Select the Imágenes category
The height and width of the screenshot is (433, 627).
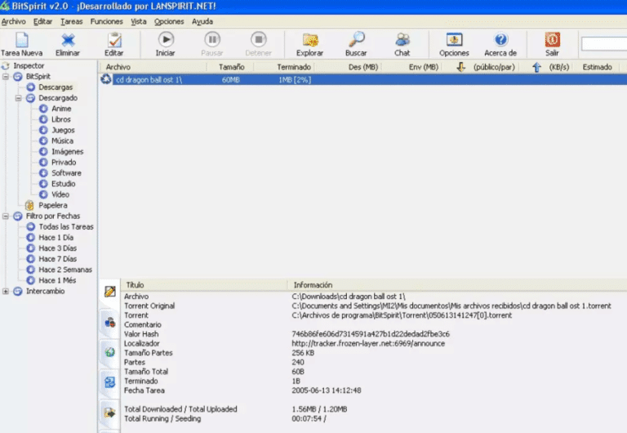coord(67,152)
